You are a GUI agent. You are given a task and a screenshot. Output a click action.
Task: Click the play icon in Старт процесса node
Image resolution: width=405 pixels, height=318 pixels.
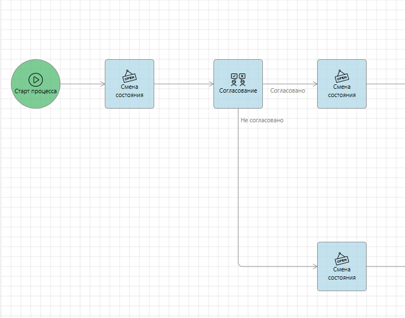[x=36, y=79]
